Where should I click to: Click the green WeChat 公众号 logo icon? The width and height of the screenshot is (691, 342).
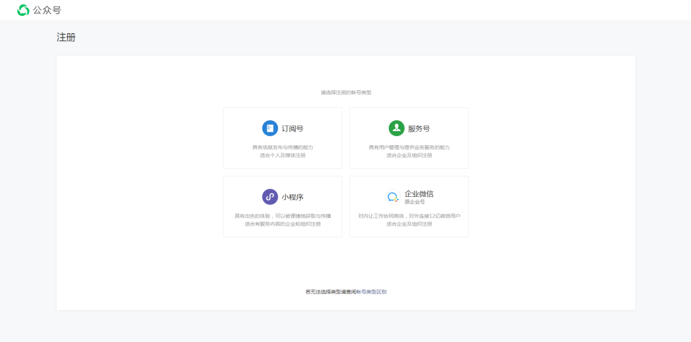(24, 10)
